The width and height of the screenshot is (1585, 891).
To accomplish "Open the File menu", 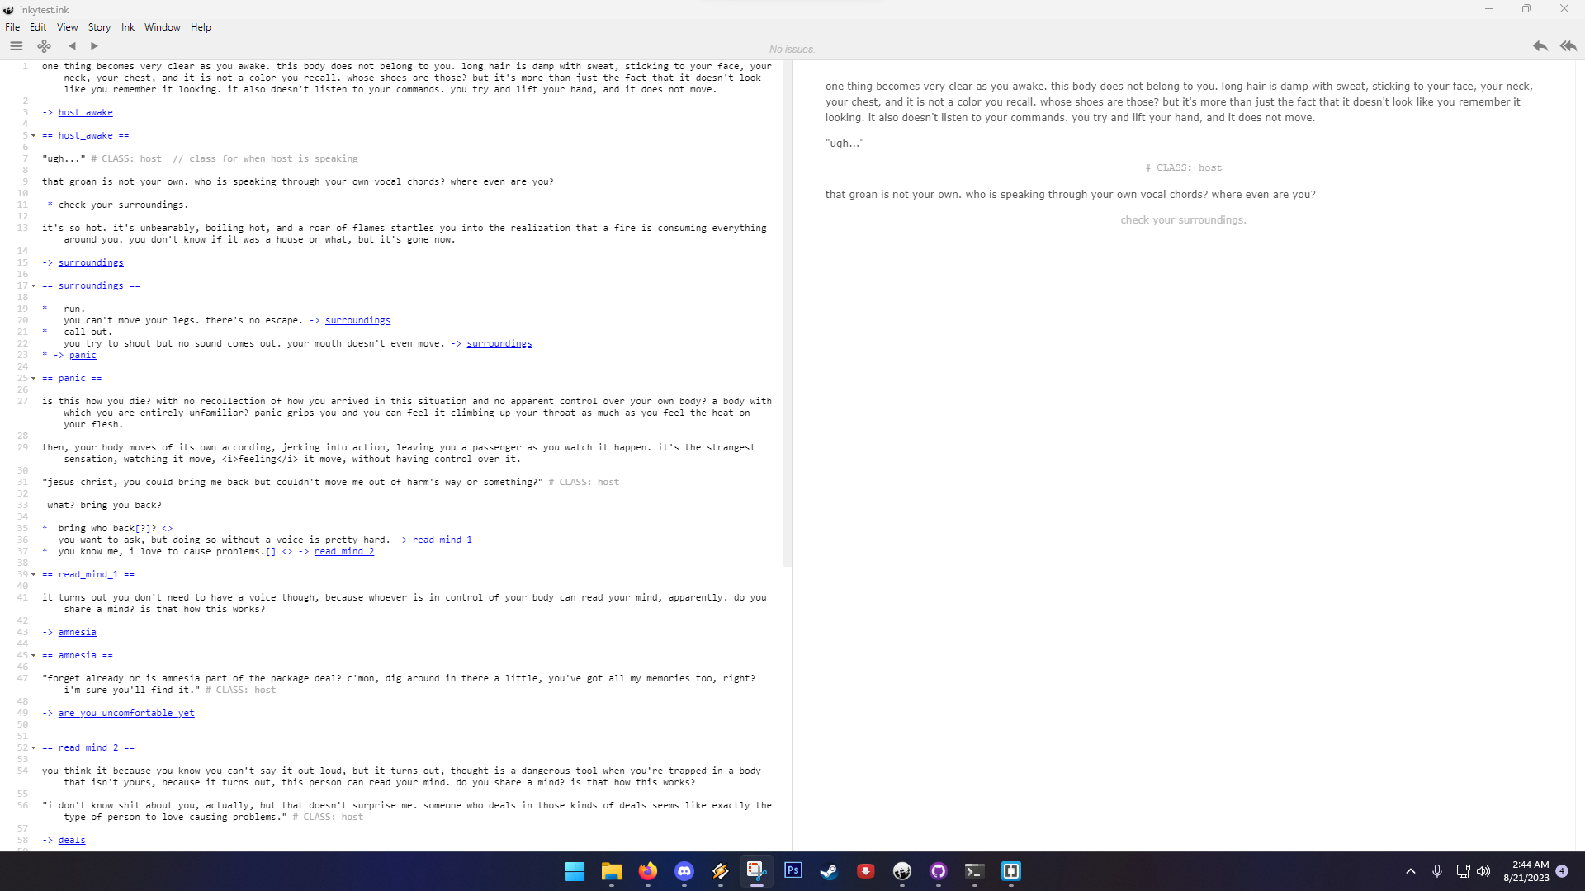I will coord(12,27).
